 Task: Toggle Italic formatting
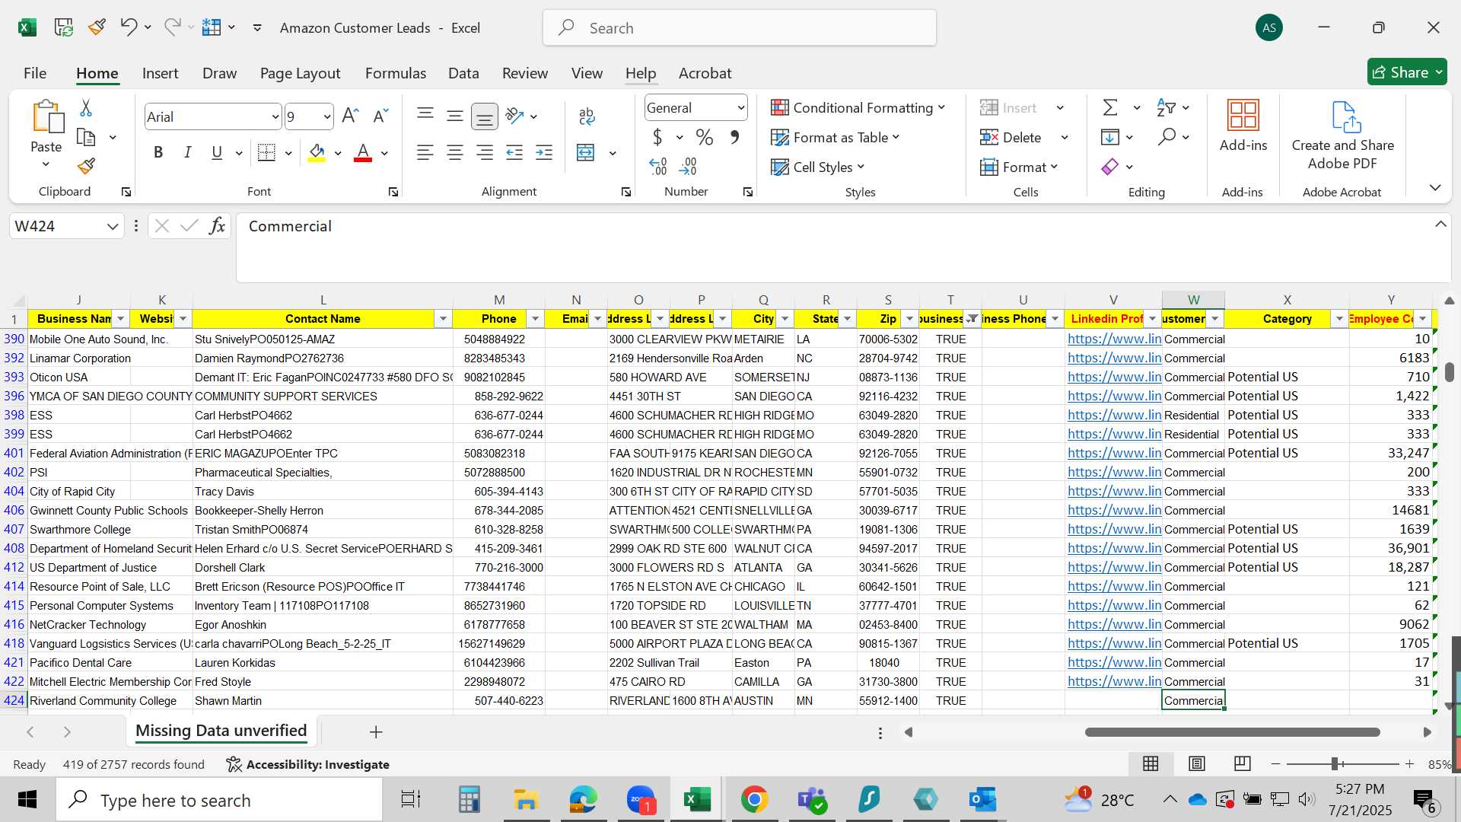[x=187, y=152]
